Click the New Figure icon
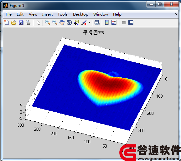Screen dimensions: 181x161 click(x=7, y=22)
